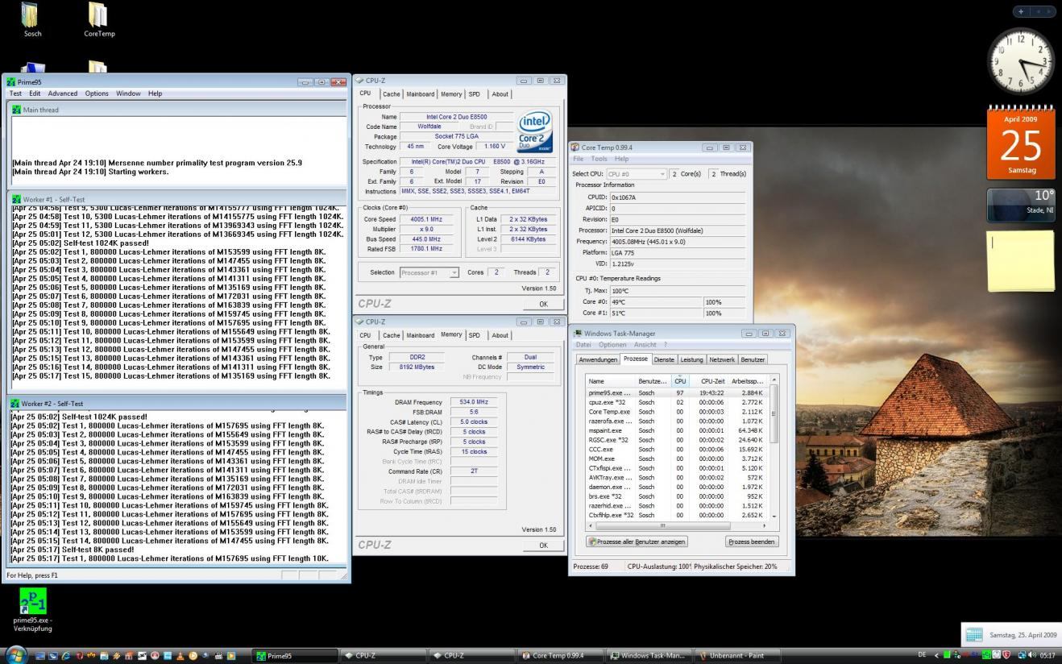1062x664 pixels.
Task: Switch to Anwendungen tab in Task-Manager
Action: [598, 359]
